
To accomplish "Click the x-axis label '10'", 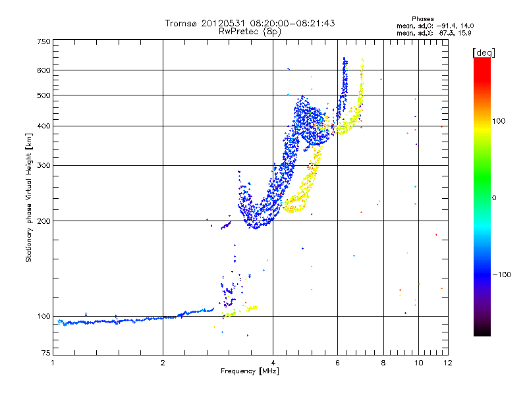I will coord(419,363).
